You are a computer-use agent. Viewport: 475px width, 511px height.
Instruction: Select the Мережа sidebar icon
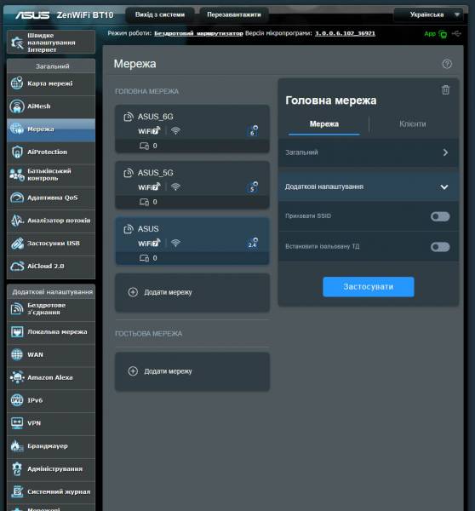(17, 129)
